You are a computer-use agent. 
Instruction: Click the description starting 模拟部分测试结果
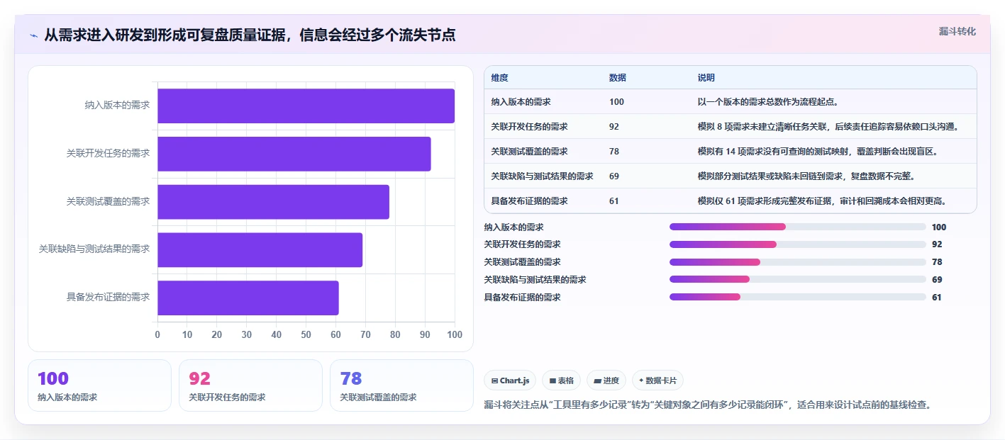(x=806, y=176)
